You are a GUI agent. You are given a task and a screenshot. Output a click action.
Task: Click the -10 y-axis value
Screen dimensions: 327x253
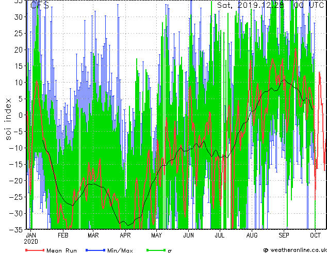(x=16, y=148)
